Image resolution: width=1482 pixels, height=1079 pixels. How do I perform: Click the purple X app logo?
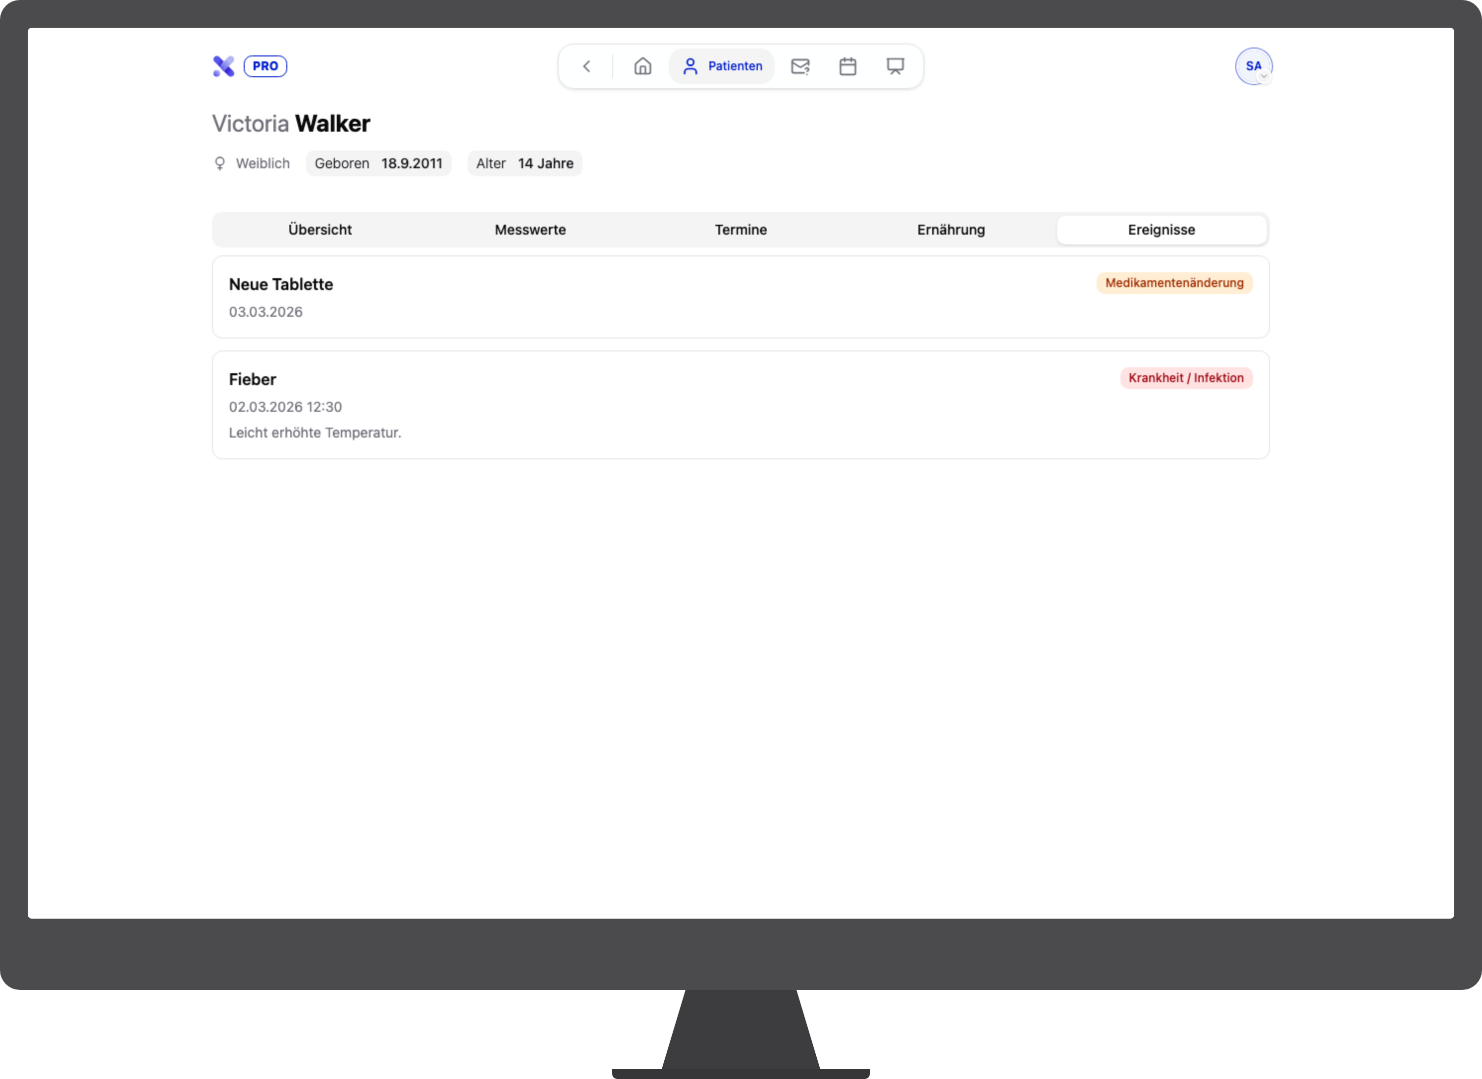224,66
